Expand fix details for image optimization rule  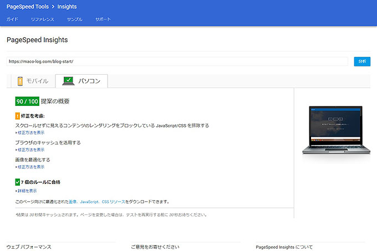31,167
